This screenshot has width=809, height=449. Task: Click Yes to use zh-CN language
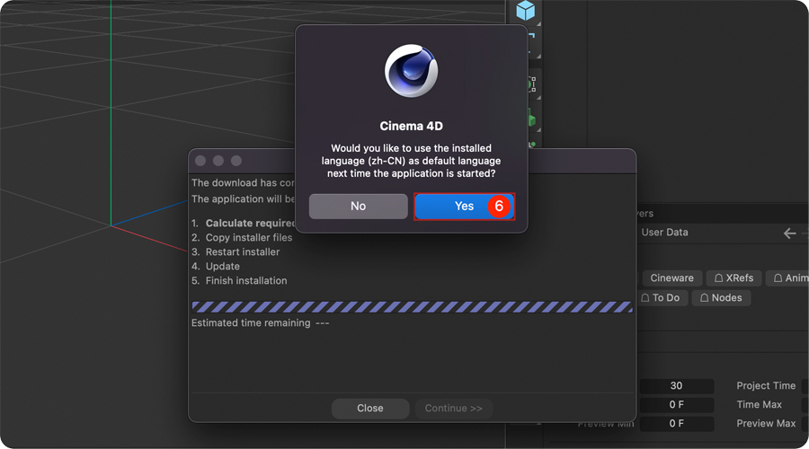pyautogui.click(x=464, y=207)
